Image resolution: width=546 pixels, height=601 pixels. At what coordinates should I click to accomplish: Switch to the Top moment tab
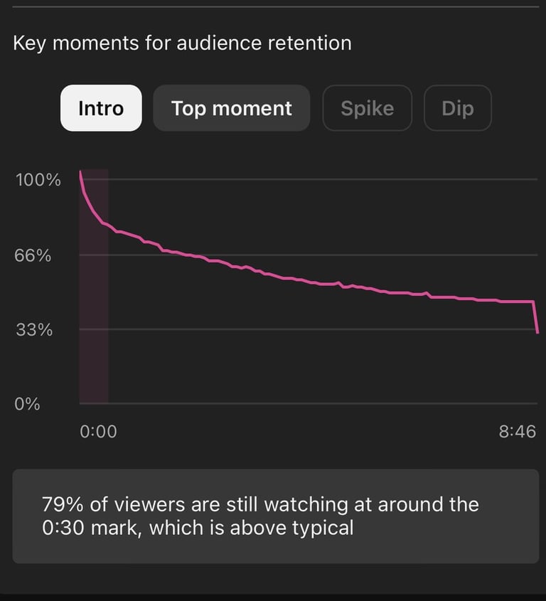(232, 108)
